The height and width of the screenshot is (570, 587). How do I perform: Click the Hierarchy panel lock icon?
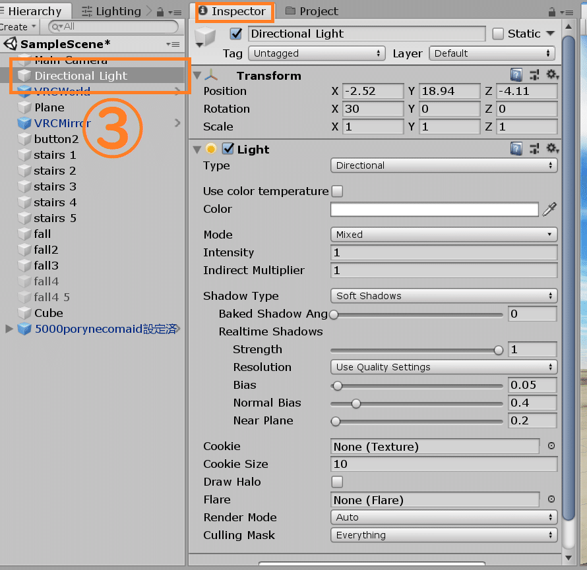click(x=160, y=12)
